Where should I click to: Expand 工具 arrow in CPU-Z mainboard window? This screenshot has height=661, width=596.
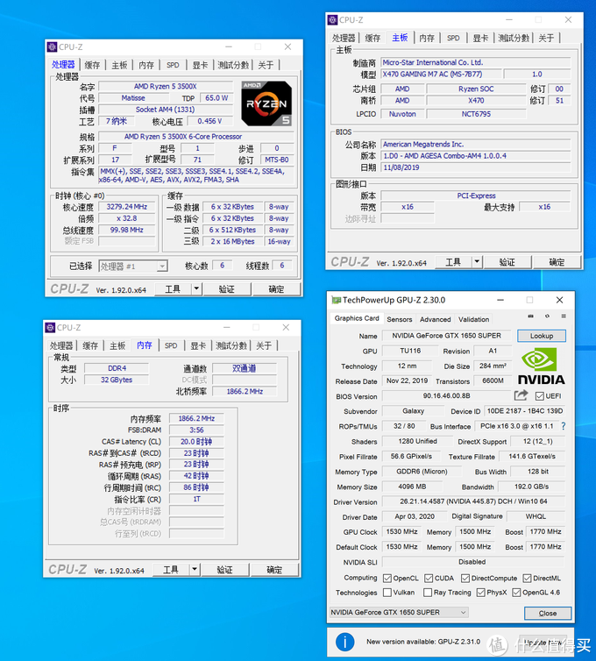click(x=477, y=261)
